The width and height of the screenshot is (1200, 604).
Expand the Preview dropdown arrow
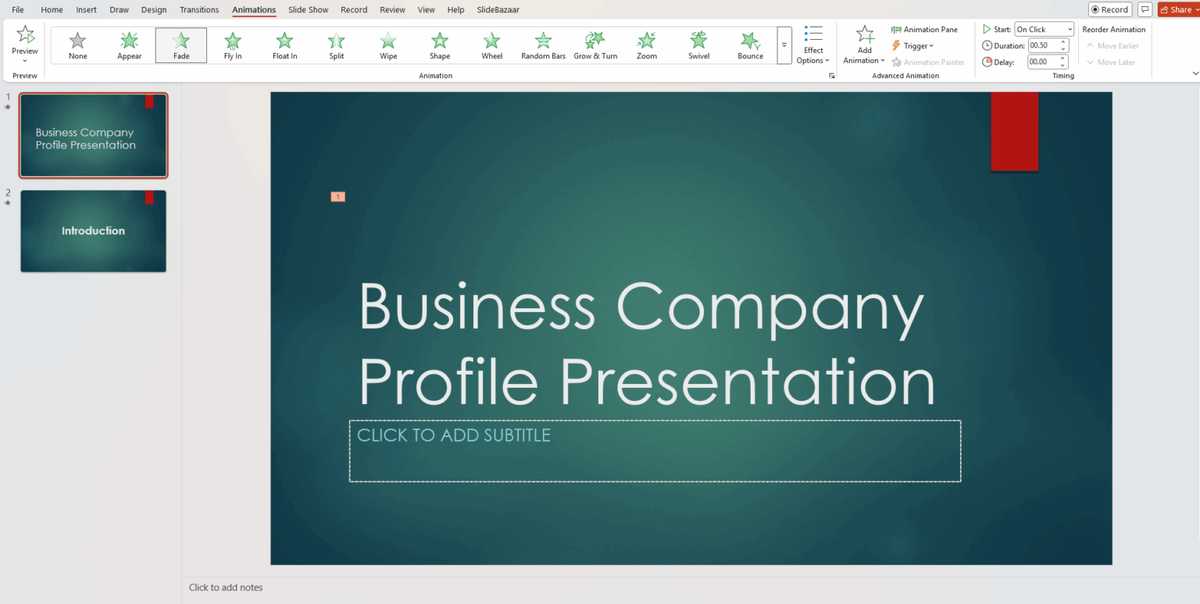click(x=25, y=60)
